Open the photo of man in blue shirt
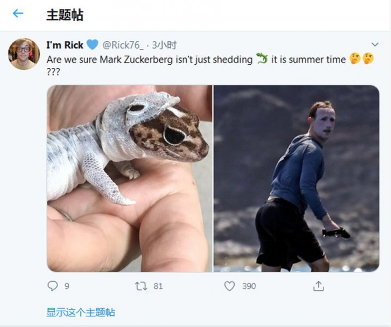 pyautogui.click(x=296, y=178)
